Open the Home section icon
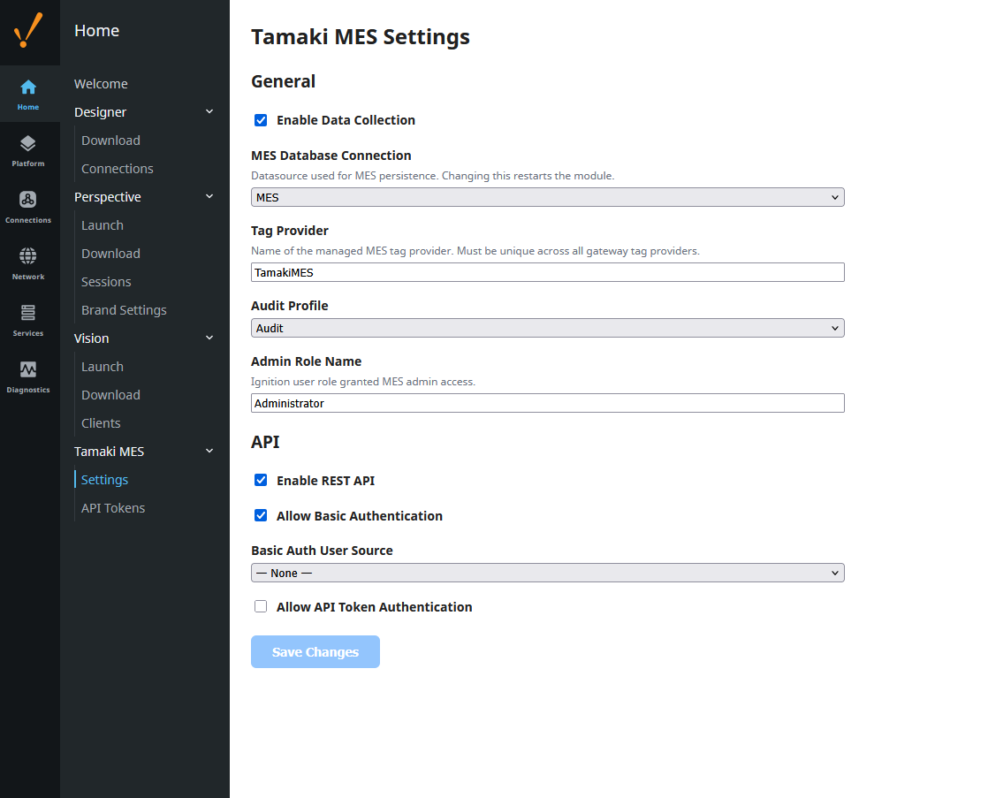This screenshot has width=988, height=798. pyautogui.click(x=28, y=94)
